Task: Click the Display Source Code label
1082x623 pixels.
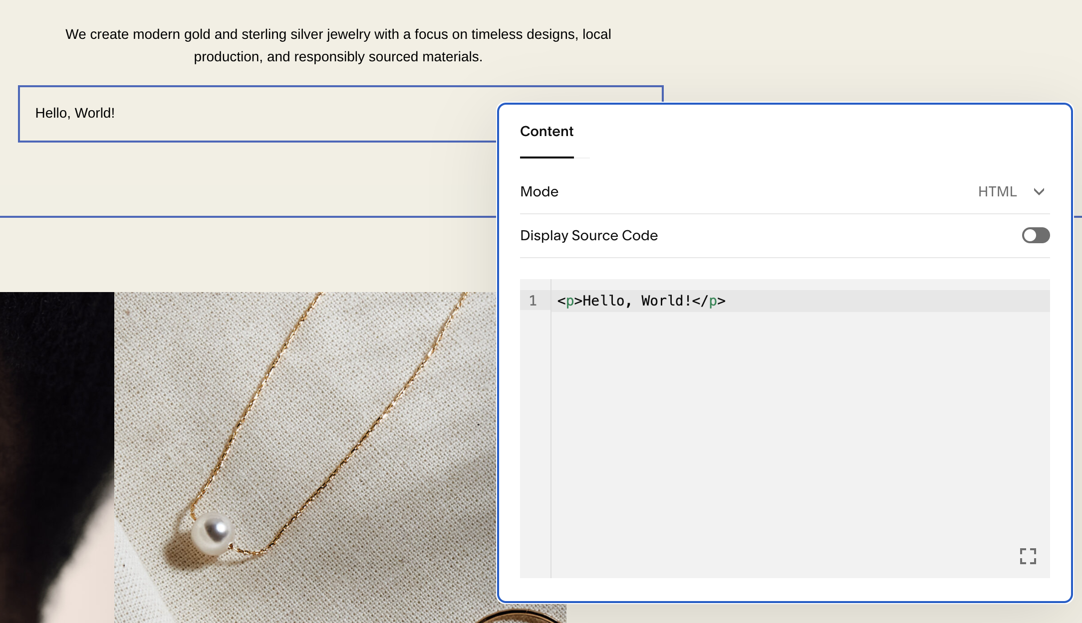Action: [x=589, y=235]
